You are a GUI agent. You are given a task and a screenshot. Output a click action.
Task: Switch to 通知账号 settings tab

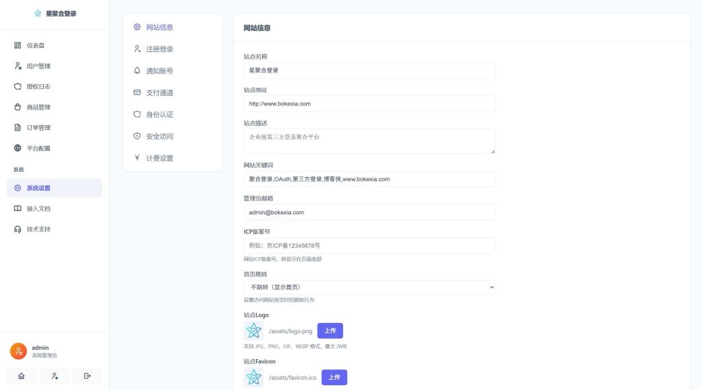pos(173,70)
